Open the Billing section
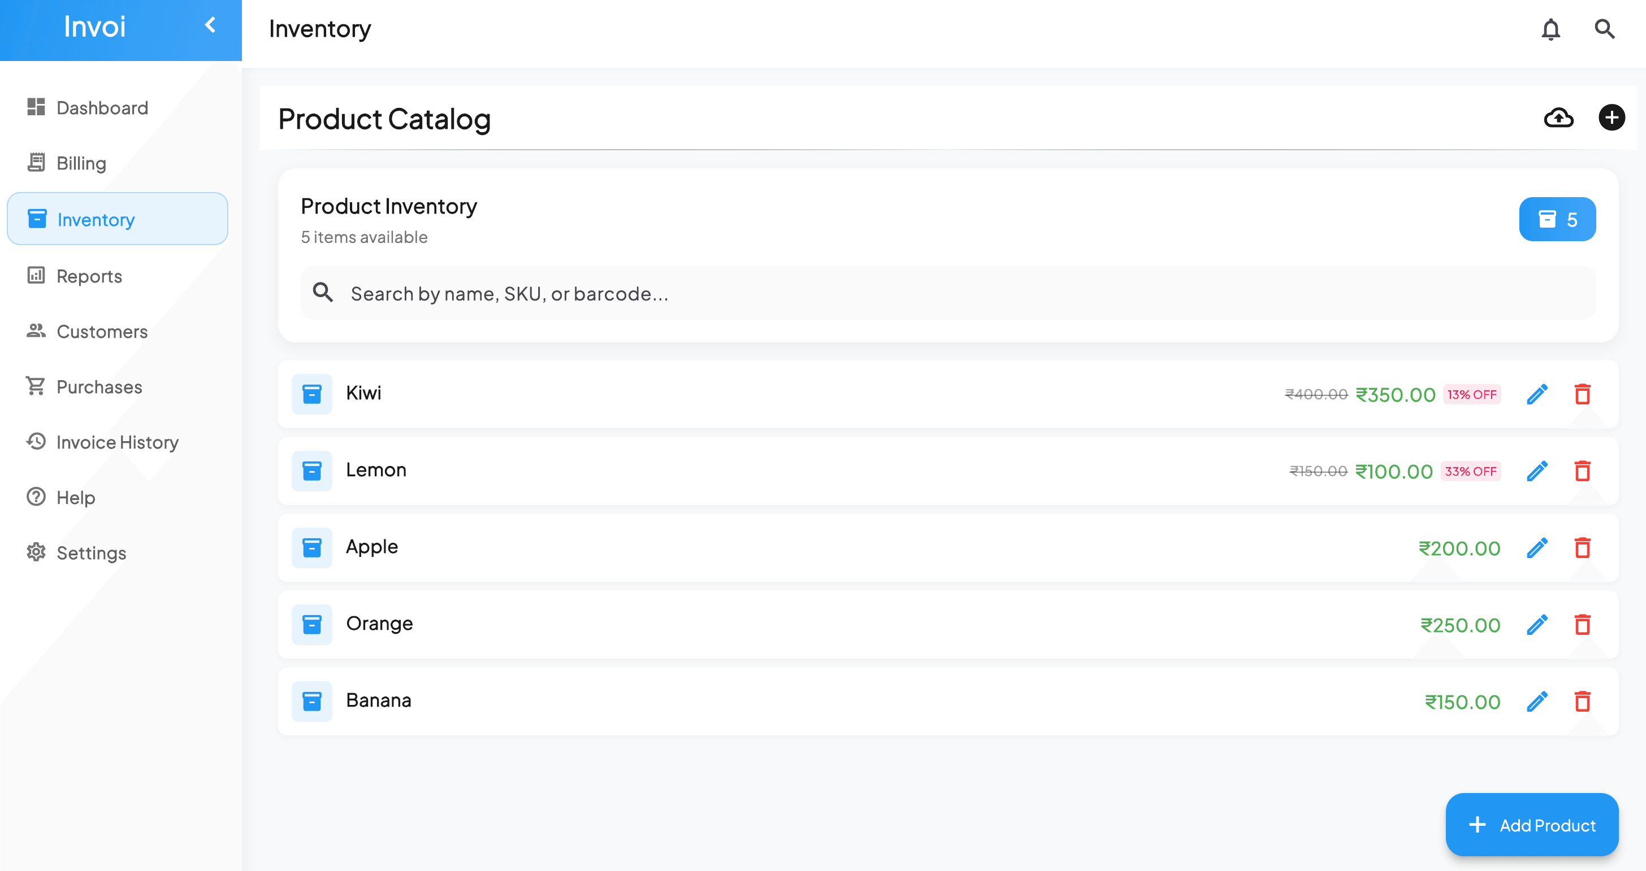The image size is (1646, 871). [x=80, y=163]
